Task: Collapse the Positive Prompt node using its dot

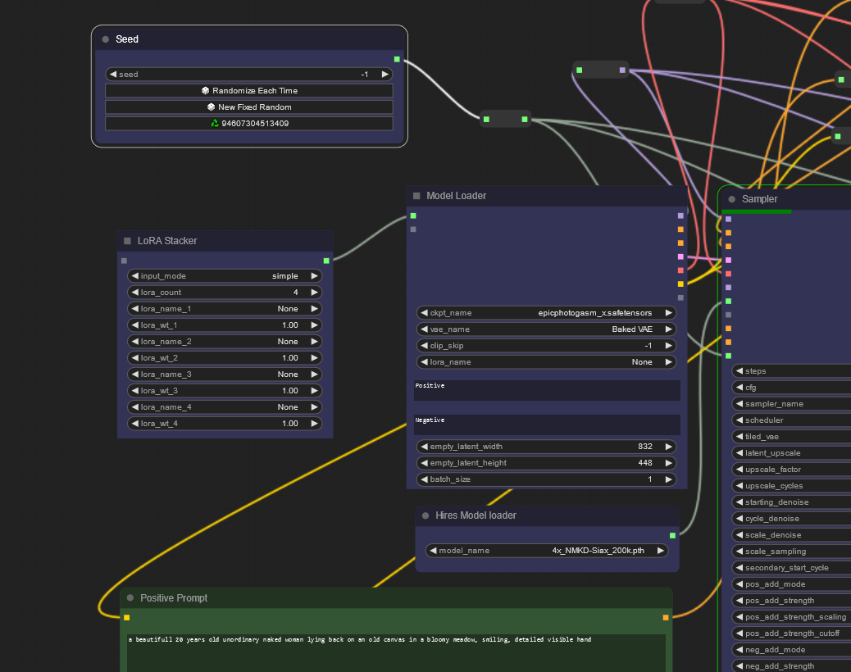Action: pyautogui.click(x=130, y=597)
